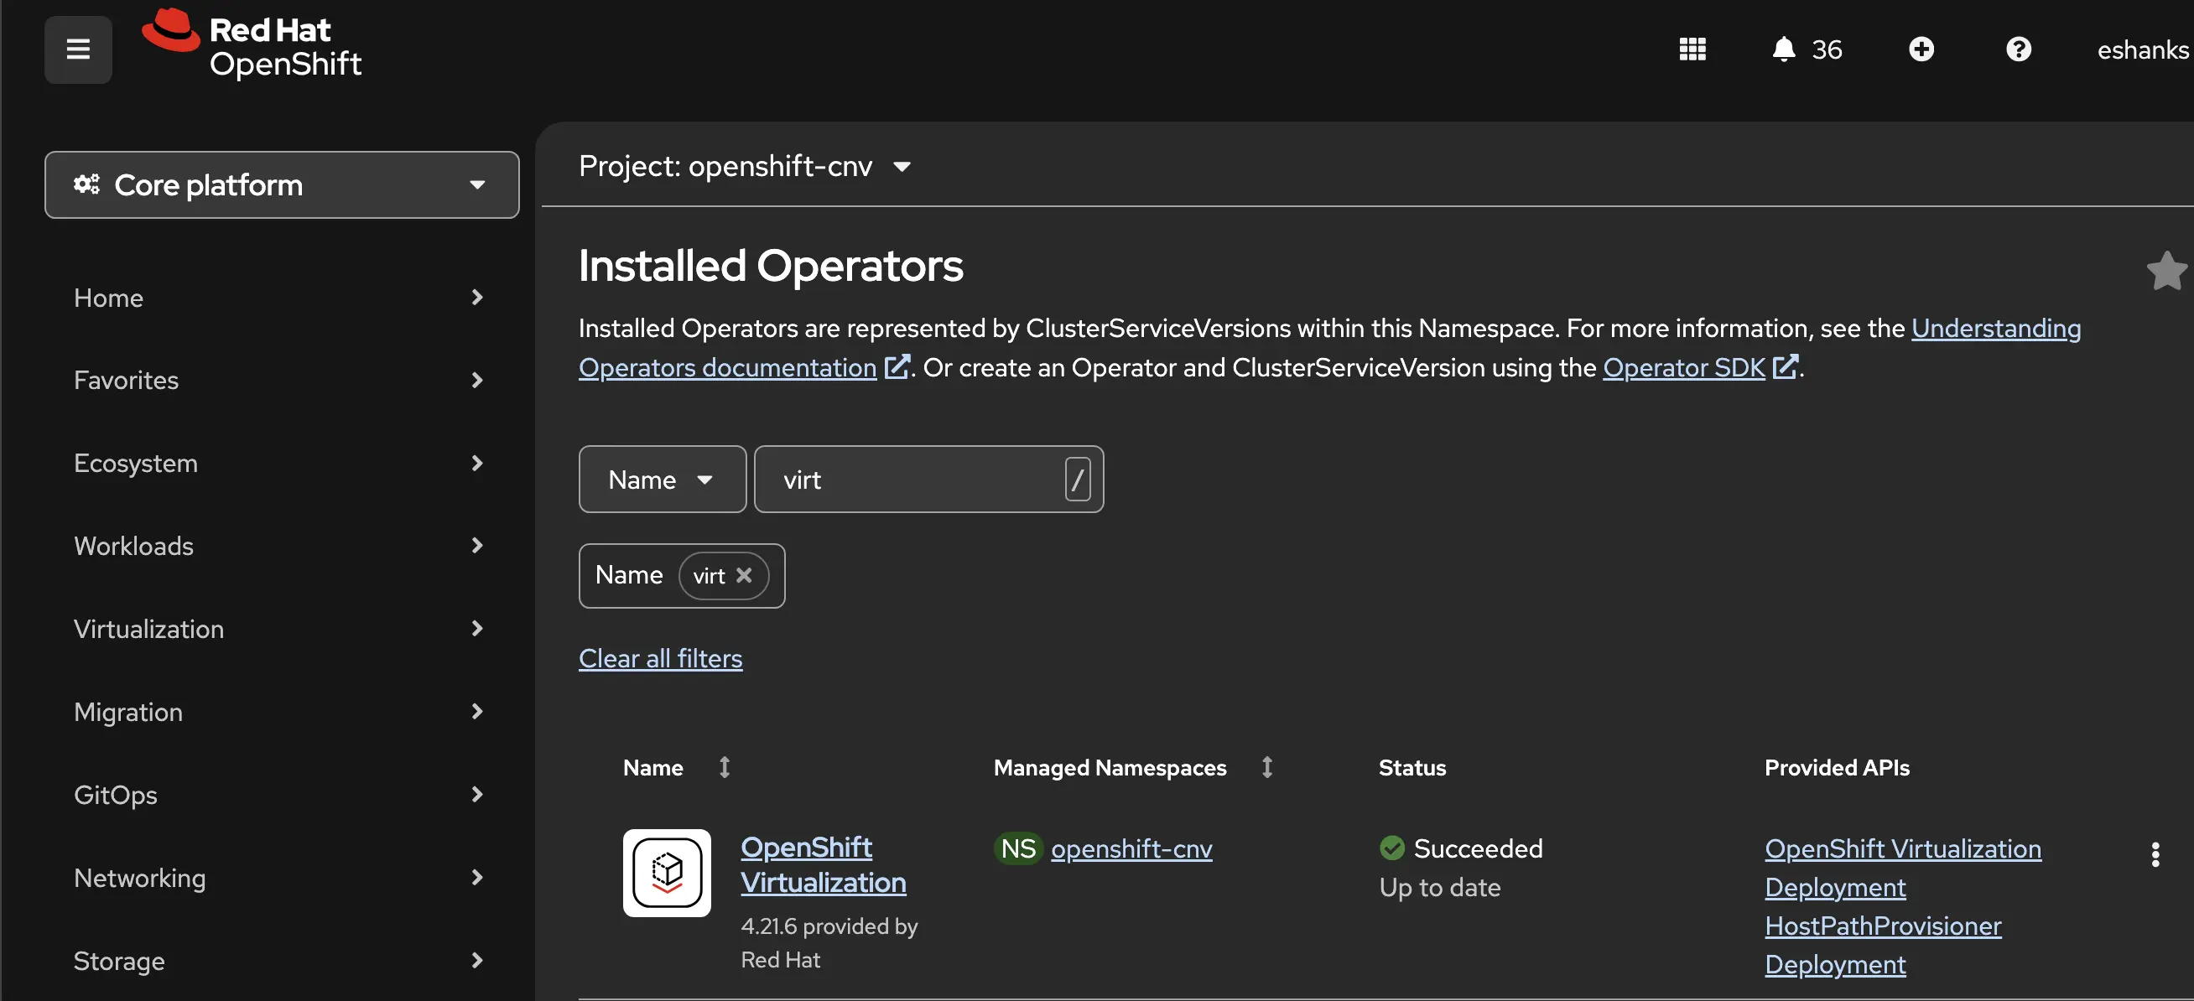
Task: Click the green Succeeded status icon
Action: [x=1391, y=848]
